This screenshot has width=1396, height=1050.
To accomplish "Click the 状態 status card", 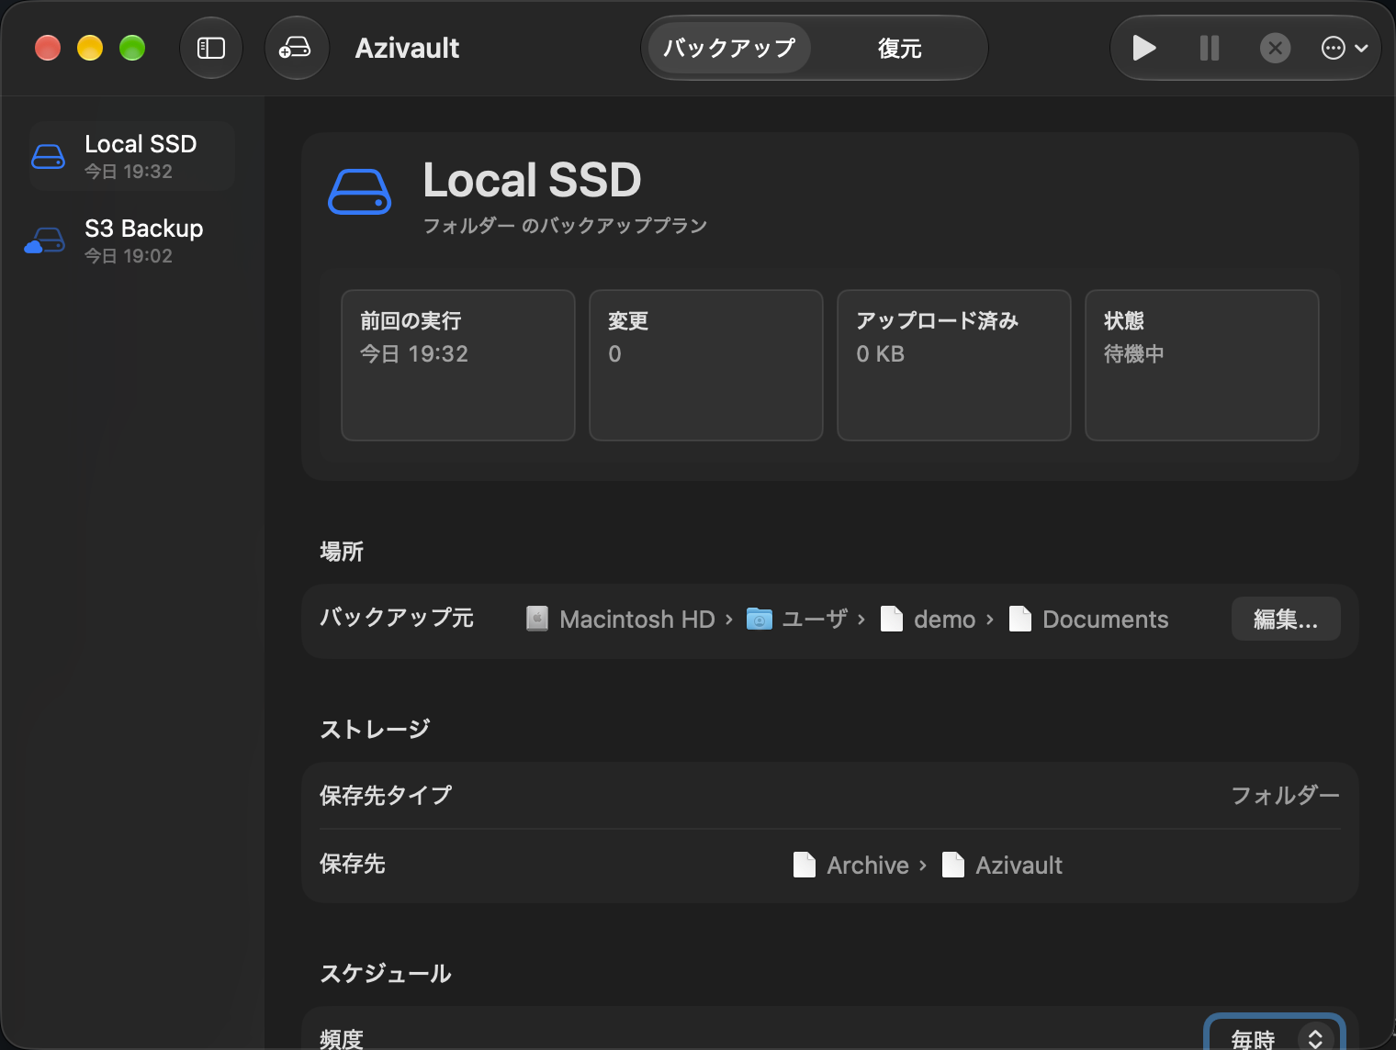I will point(1202,365).
